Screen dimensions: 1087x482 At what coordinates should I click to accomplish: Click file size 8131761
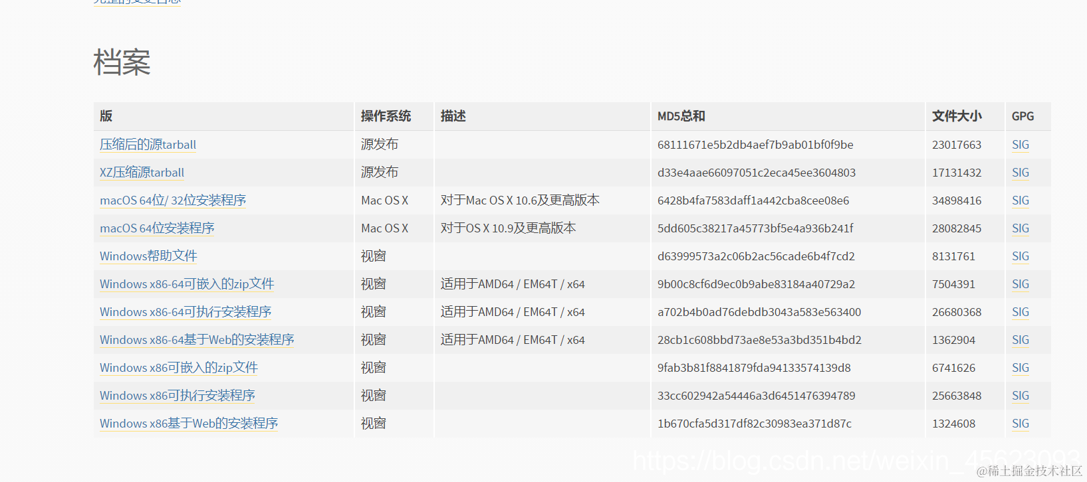(x=953, y=256)
